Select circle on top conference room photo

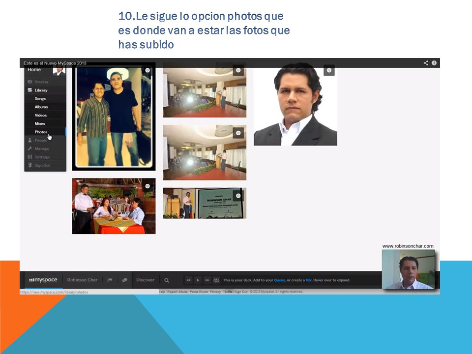[238, 70]
